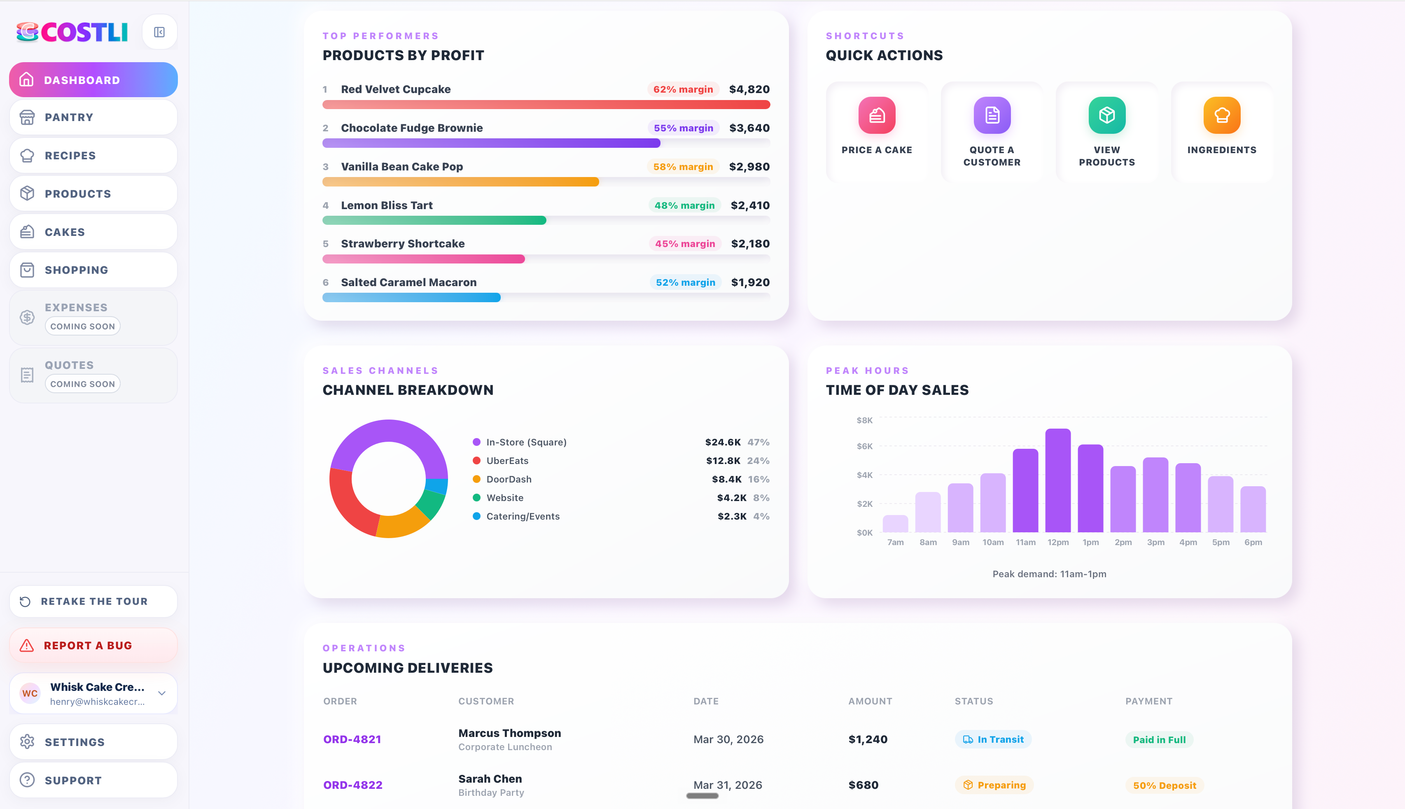Click the Recipes chef hat icon
Image resolution: width=1405 pixels, height=809 pixels.
27,156
